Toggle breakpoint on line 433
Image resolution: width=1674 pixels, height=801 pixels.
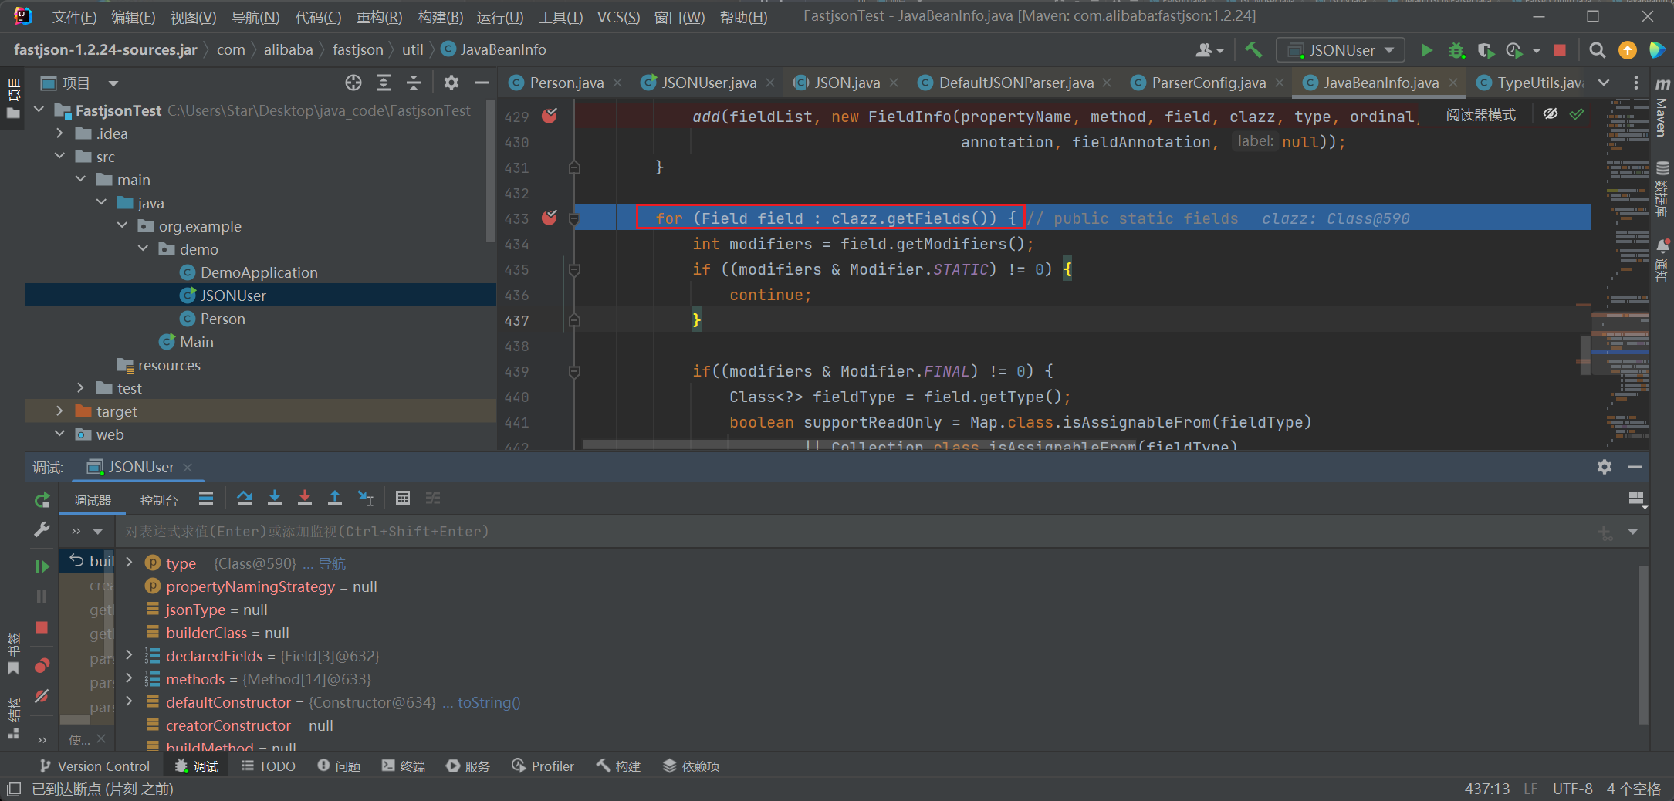[x=550, y=218]
